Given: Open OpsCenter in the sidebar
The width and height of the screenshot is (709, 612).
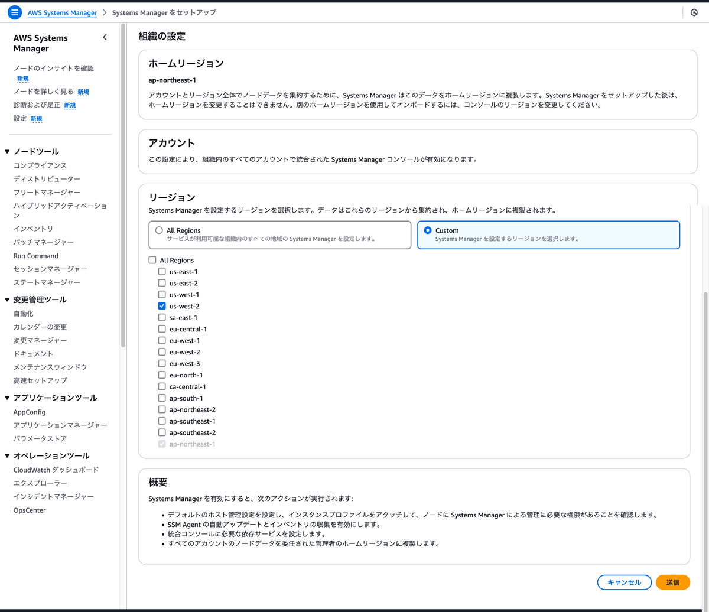Looking at the screenshot, I should [30, 510].
